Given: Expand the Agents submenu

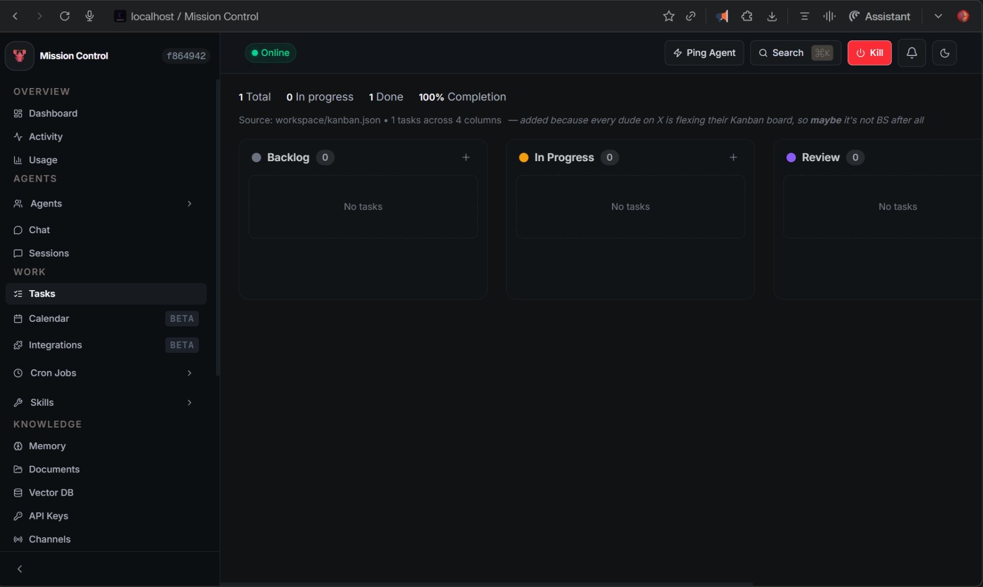Looking at the screenshot, I should coord(189,204).
